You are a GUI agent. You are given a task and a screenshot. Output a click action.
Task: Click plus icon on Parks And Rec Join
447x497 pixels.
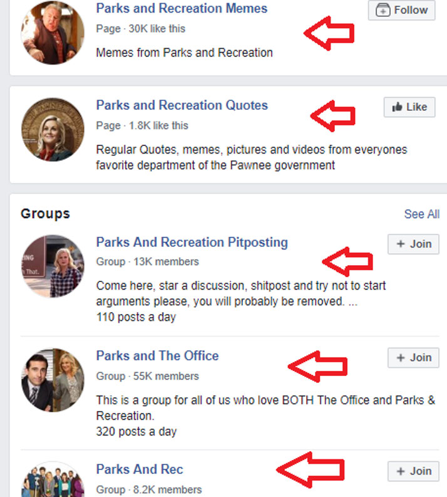tap(401, 471)
